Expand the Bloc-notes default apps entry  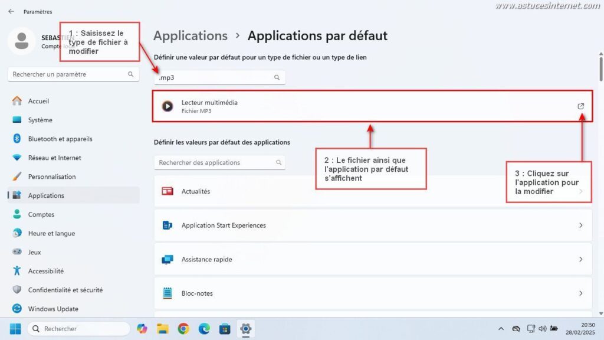tap(579, 293)
